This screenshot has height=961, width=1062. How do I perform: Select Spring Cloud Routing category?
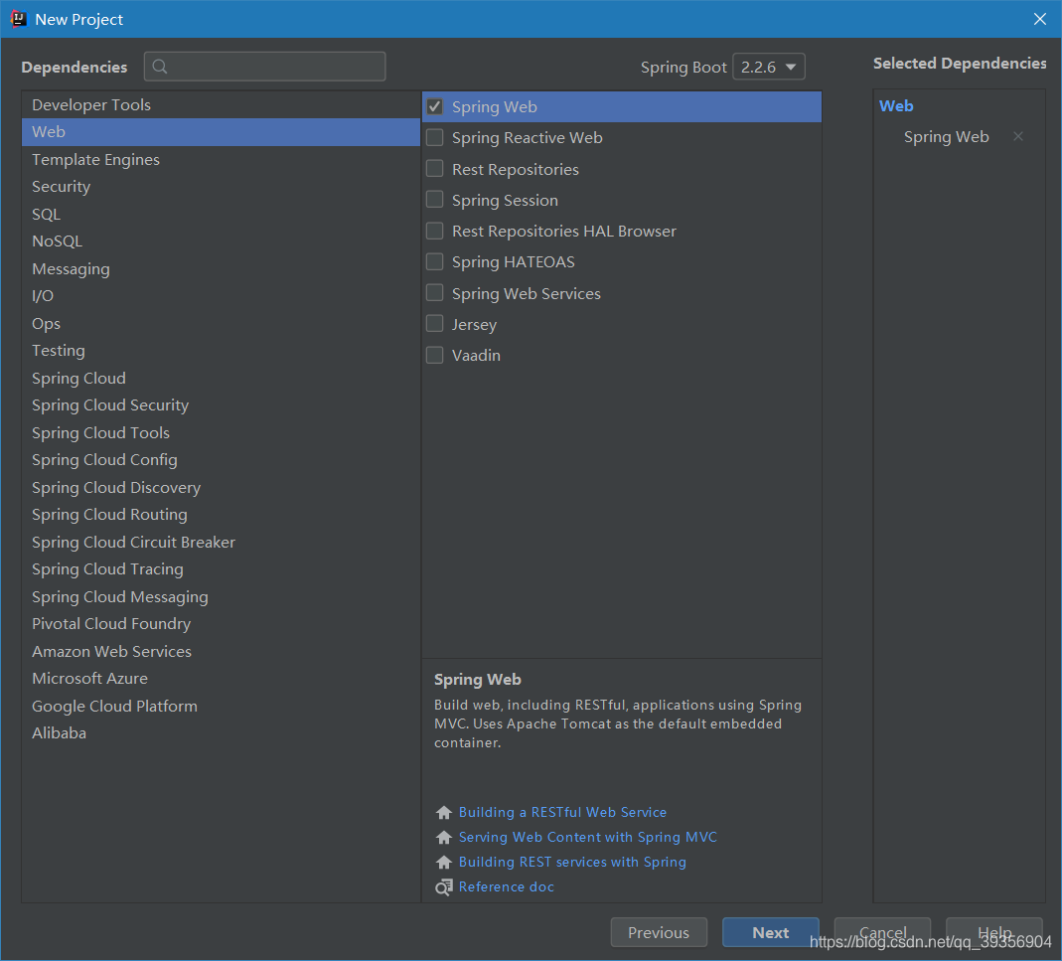click(x=221, y=515)
